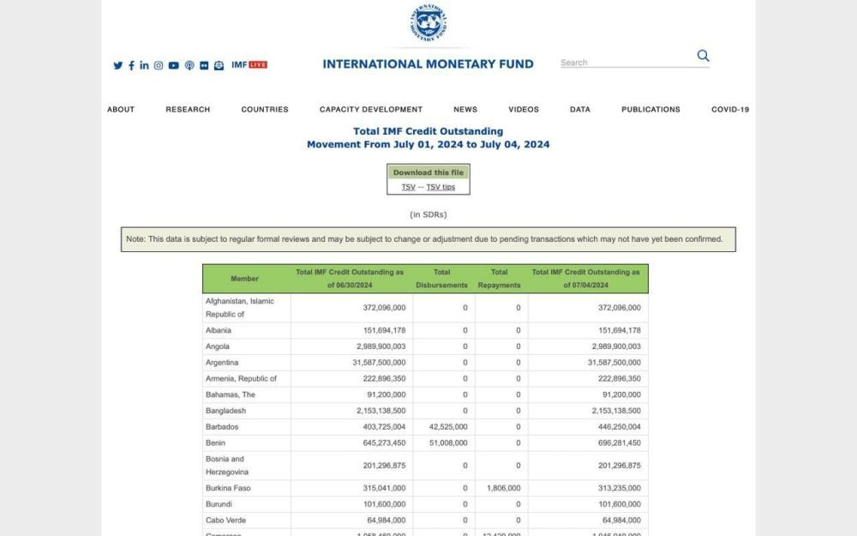The height and width of the screenshot is (536, 857).
Task: Click the Instagram icon
Action: [x=159, y=65]
